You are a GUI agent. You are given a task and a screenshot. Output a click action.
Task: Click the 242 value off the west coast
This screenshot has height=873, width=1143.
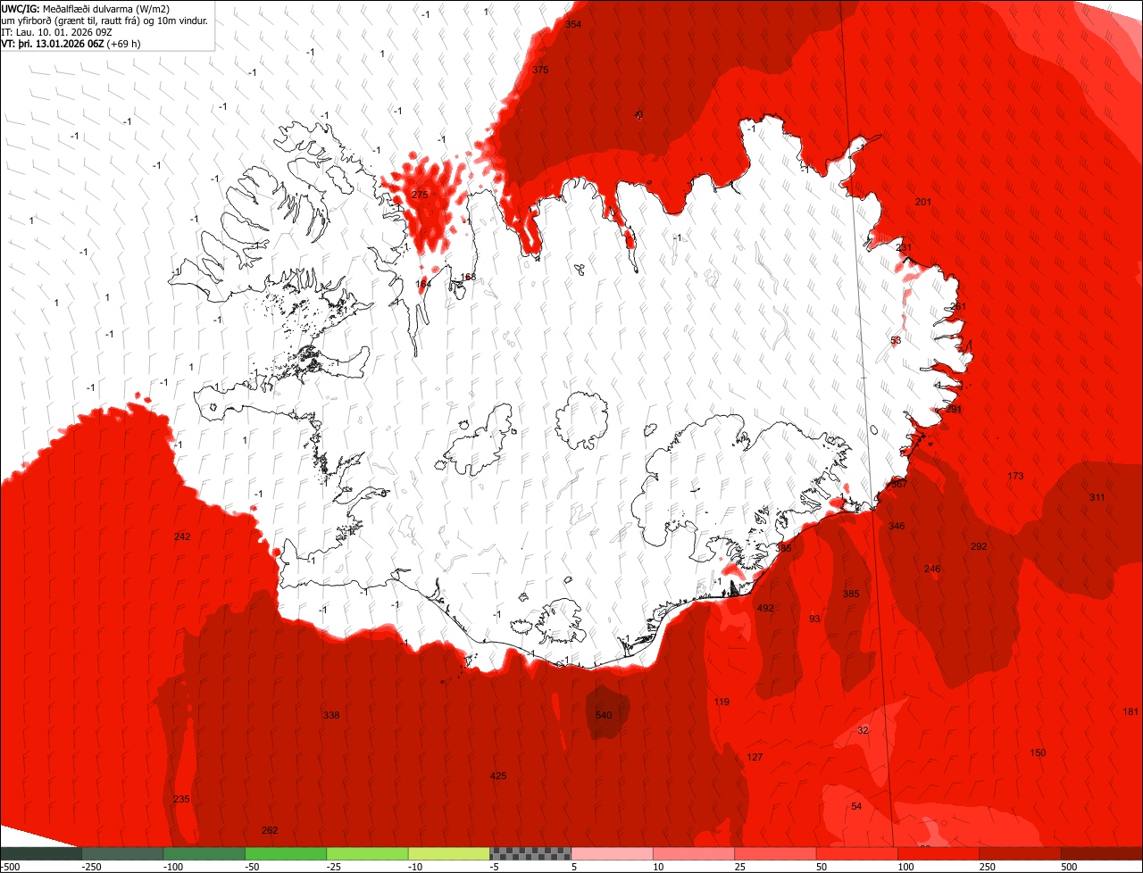click(x=182, y=536)
